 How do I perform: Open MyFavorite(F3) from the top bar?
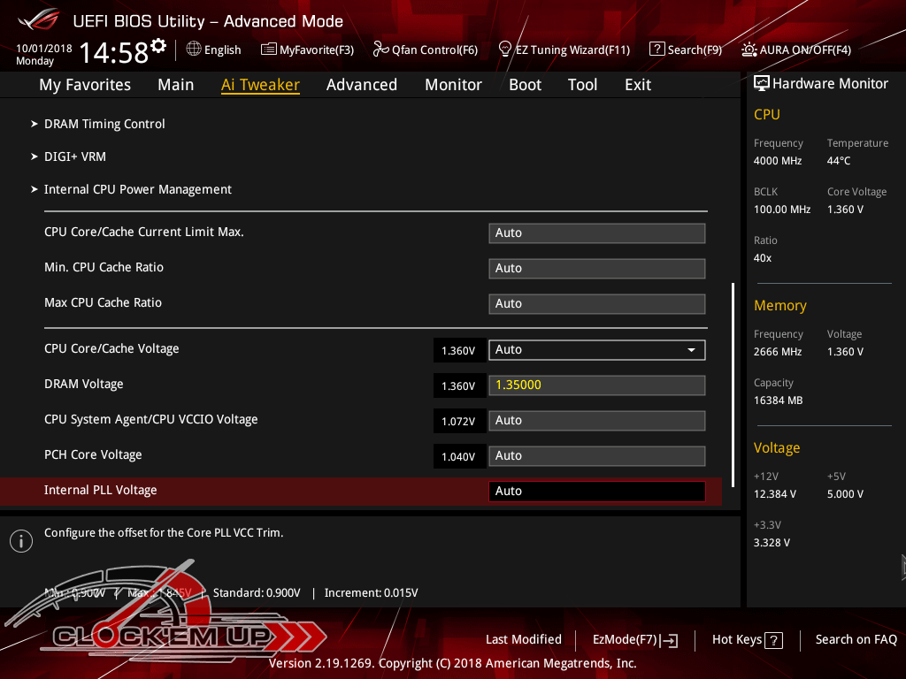(x=307, y=50)
